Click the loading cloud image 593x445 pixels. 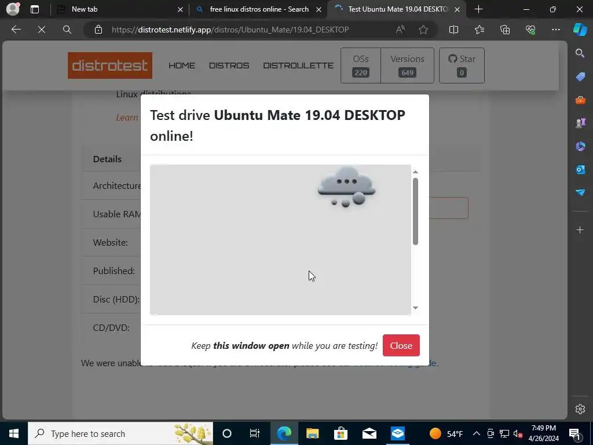[346, 187]
